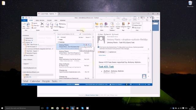Open the More respond options dropdown
This screenshot has width=196, height=110.
tap(62, 27)
